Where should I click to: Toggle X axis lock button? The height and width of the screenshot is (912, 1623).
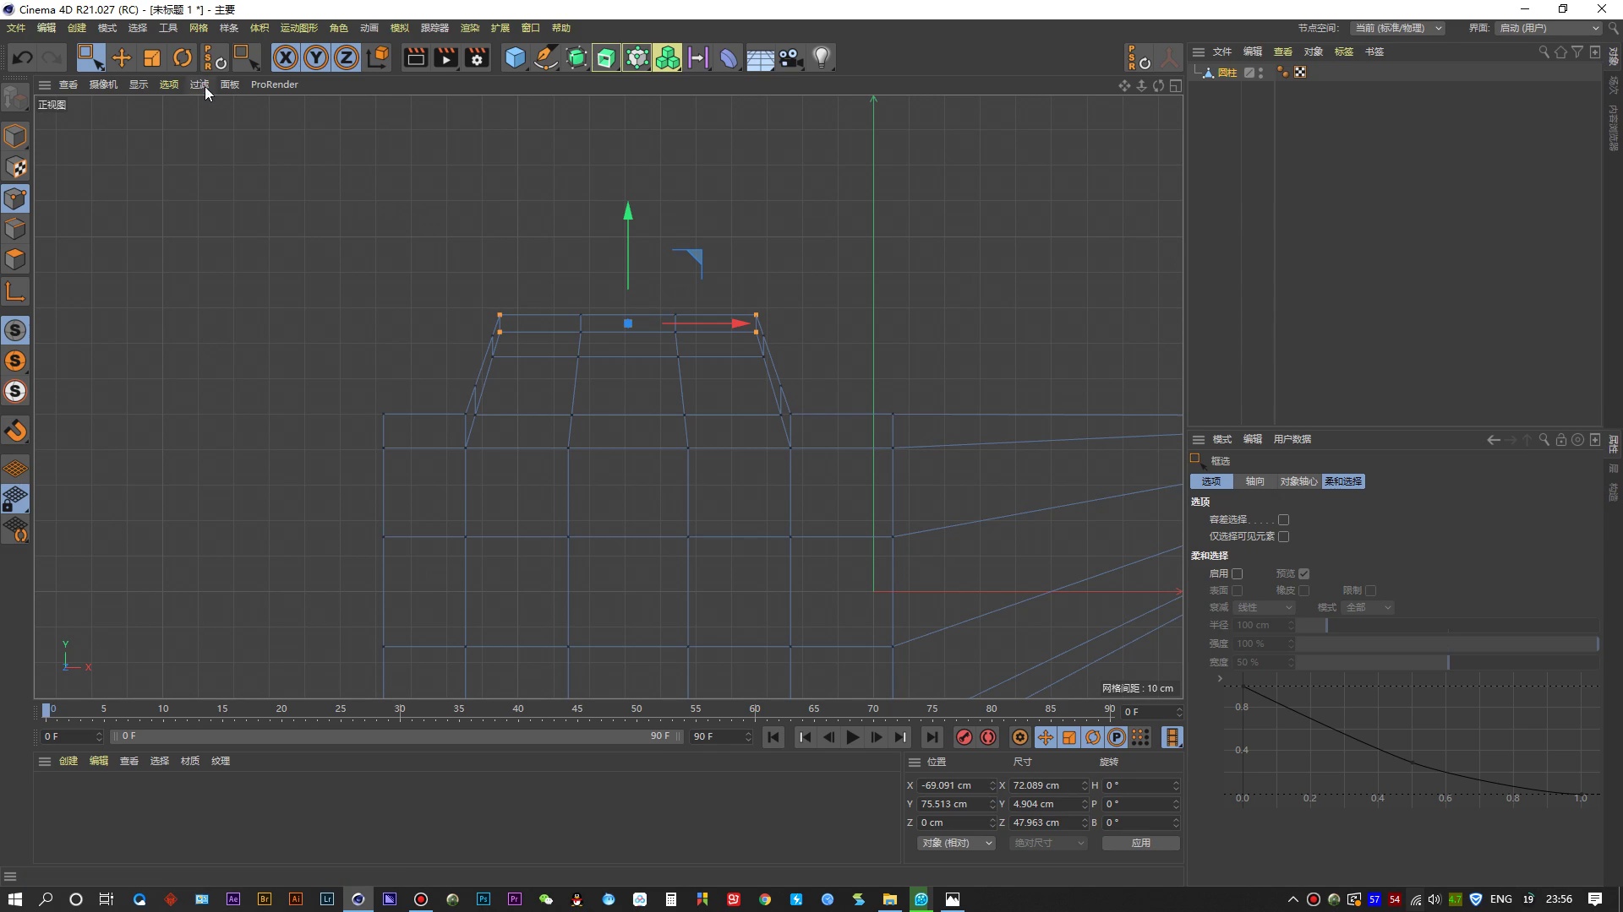coord(286,57)
